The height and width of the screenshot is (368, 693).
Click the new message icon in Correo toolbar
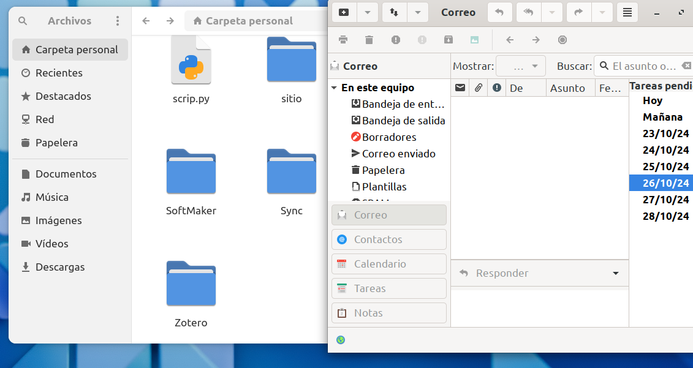tap(343, 12)
